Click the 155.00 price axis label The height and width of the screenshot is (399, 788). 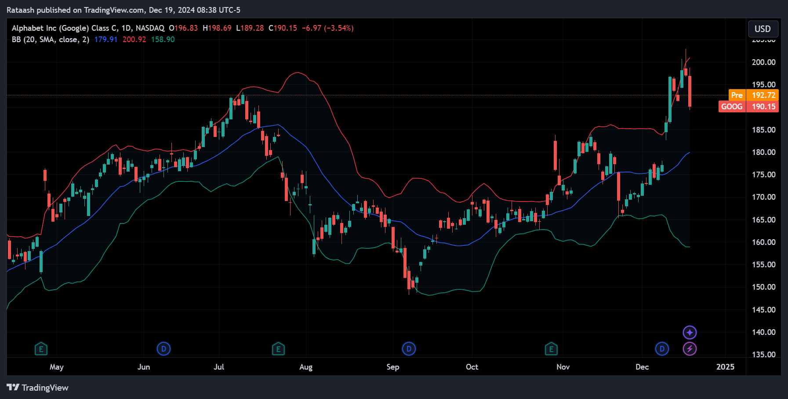(764, 265)
